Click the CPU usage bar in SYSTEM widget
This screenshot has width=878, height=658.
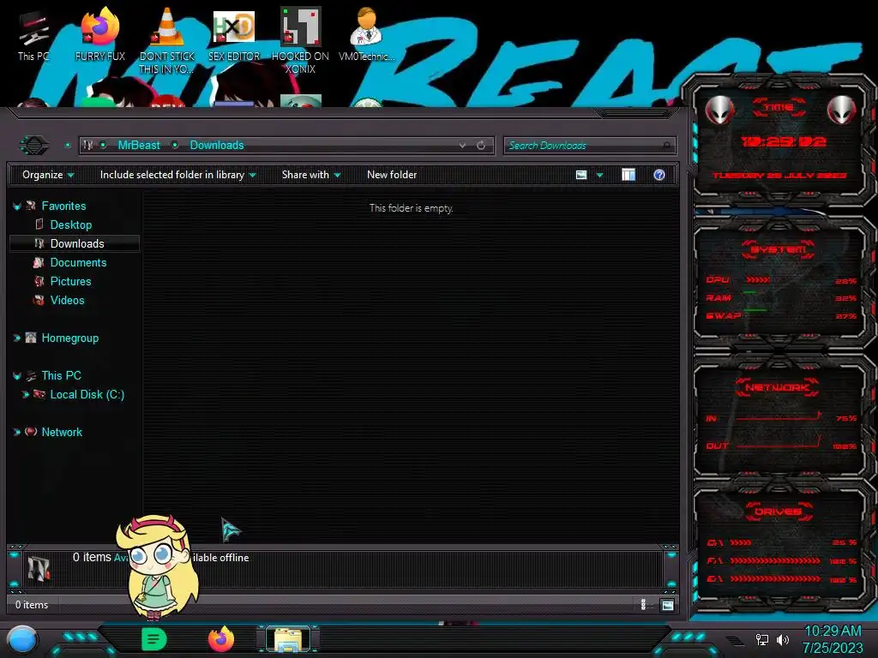(x=758, y=280)
